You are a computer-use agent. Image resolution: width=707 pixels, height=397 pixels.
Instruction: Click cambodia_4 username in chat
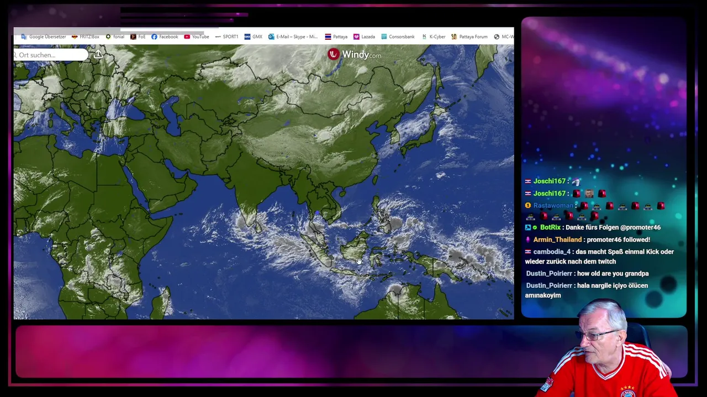click(552, 252)
